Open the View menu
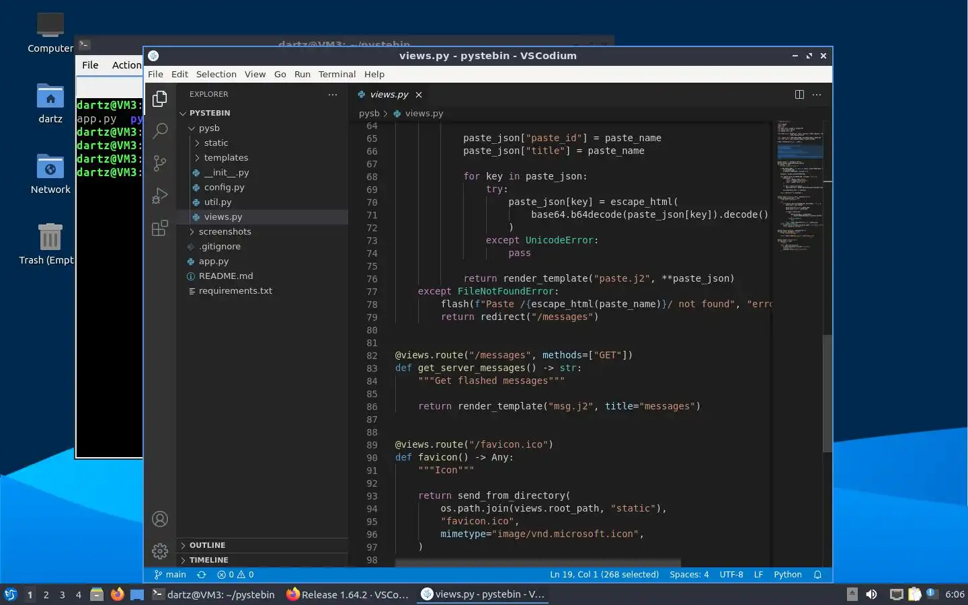The width and height of the screenshot is (968, 605). (255, 75)
